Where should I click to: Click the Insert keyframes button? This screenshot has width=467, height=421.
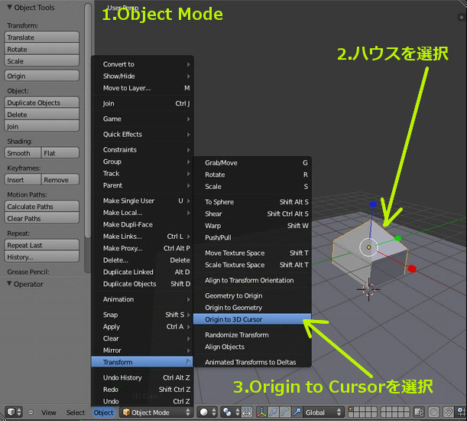(x=23, y=180)
